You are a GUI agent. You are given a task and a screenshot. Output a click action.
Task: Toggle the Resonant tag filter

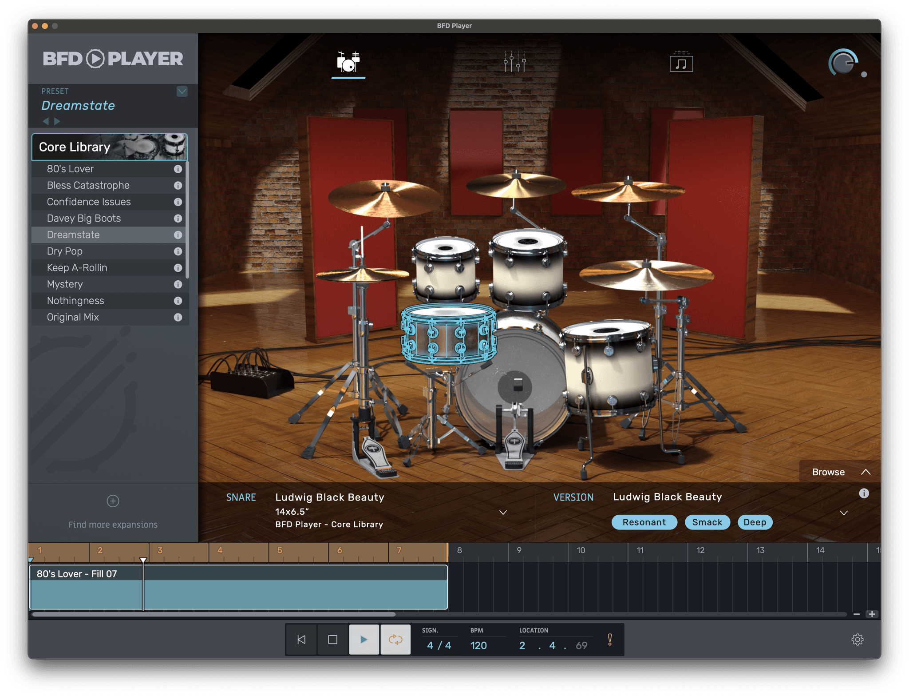(x=644, y=522)
